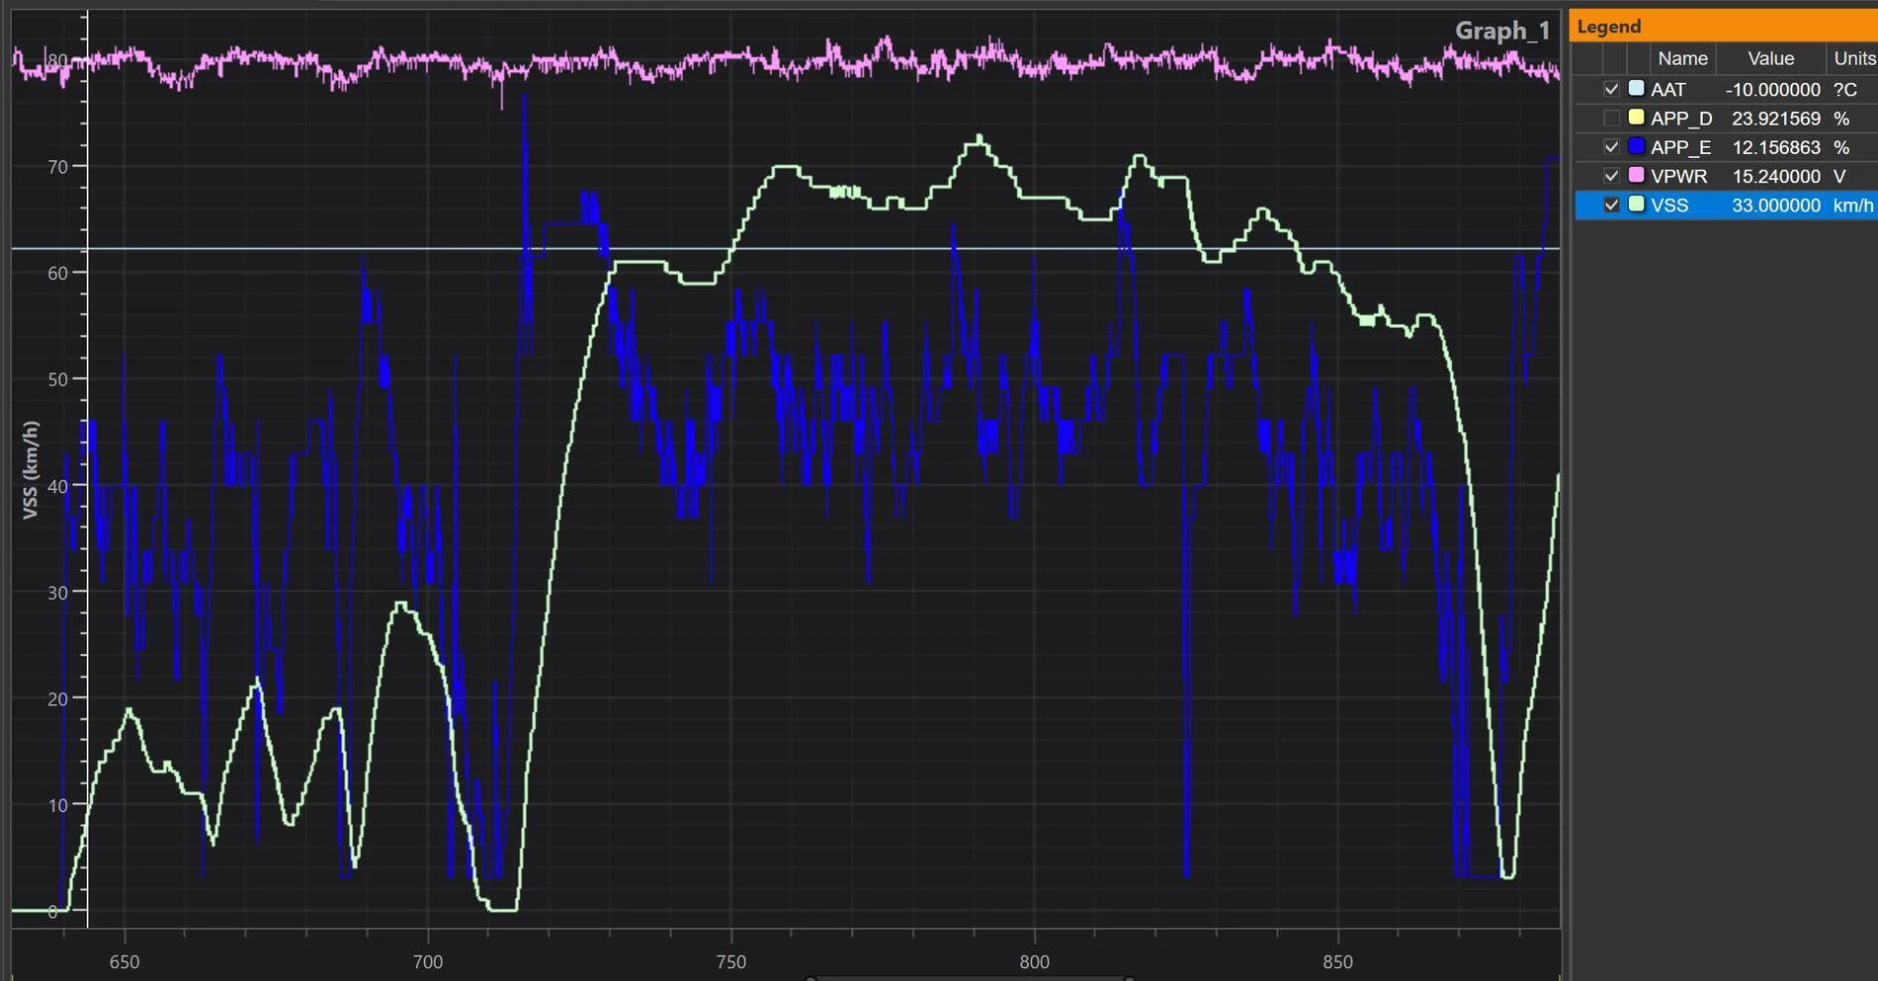
Task: Open the VSS green color swatch
Action: (1636, 204)
